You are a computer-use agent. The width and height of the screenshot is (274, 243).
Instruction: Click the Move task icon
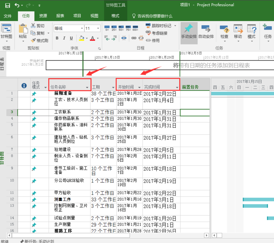[x=238, y=31]
